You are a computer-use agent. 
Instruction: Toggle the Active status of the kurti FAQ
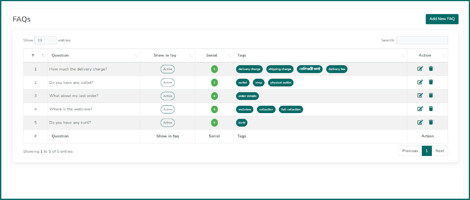pyautogui.click(x=167, y=123)
